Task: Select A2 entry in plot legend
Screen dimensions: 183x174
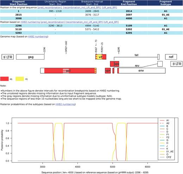Action: pos(164,123)
